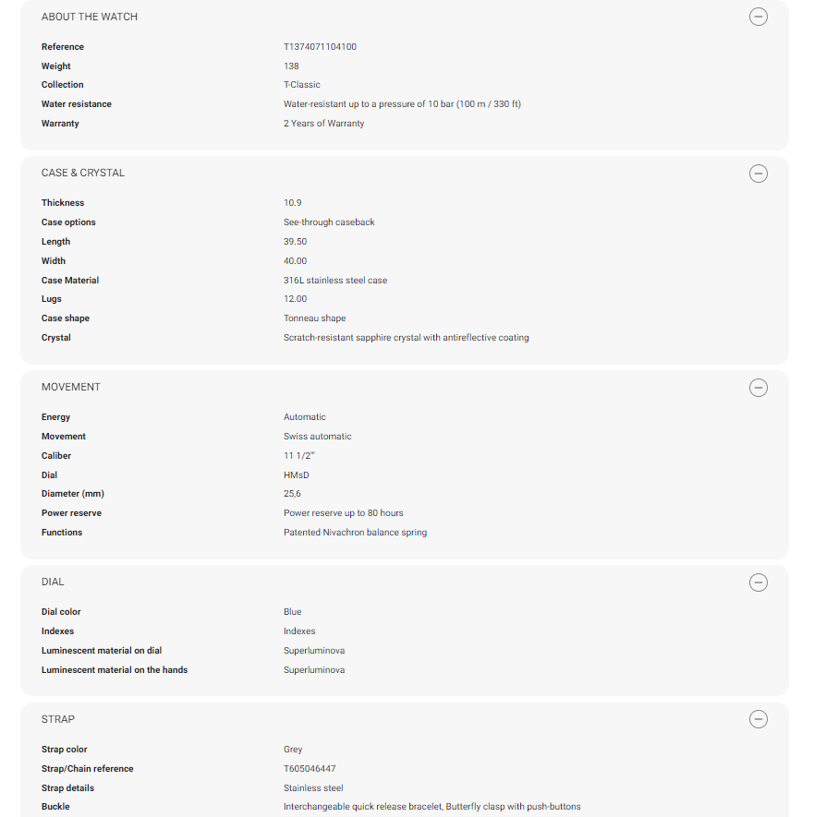Select the STRAP section heading
The width and height of the screenshot is (814, 817).
[58, 719]
